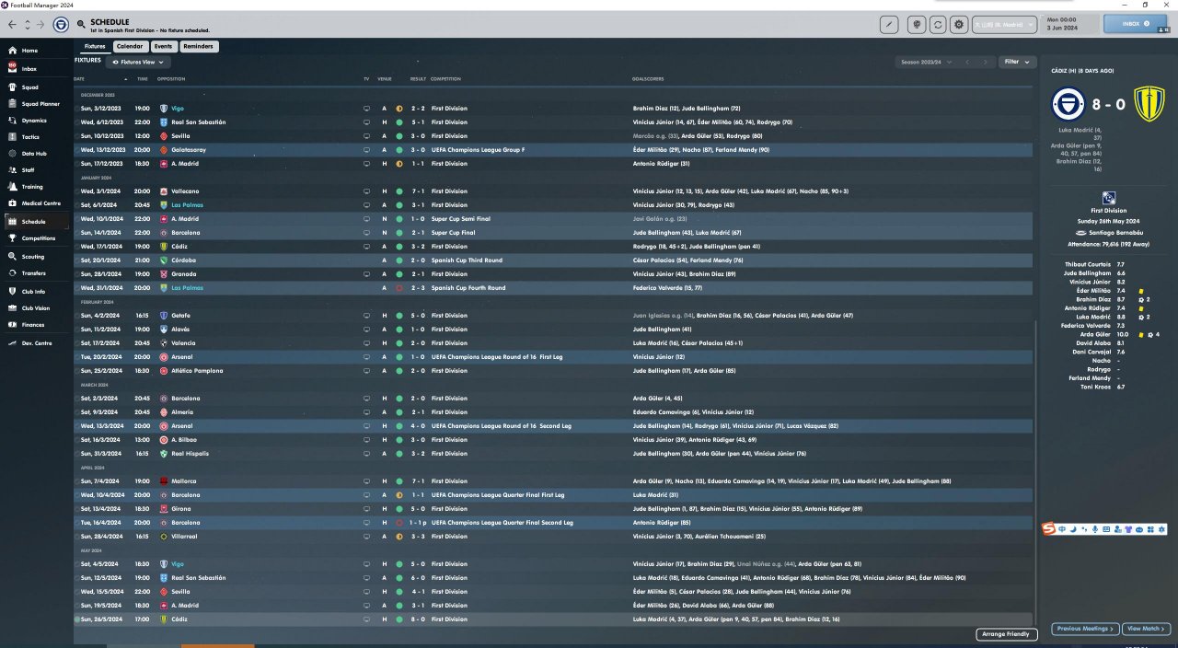
Task: Open the Fixtures View dropdown
Action: point(139,63)
